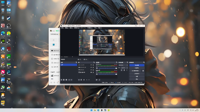Pop out the Scene Transitions dock panel
The image size is (200, 112).
click(x=127, y=62)
